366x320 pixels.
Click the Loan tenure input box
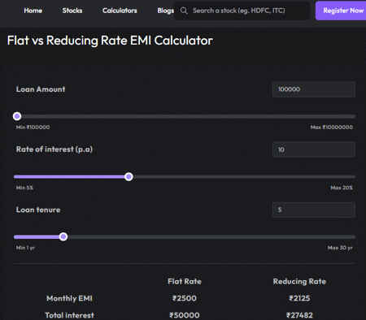coord(314,210)
